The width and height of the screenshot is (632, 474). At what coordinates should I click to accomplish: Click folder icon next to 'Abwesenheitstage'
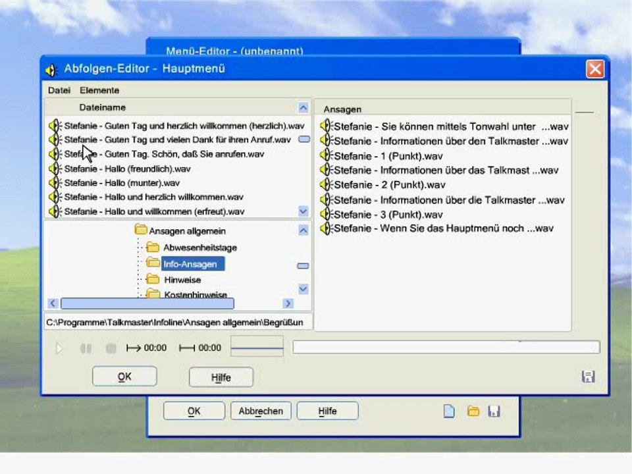[153, 247]
